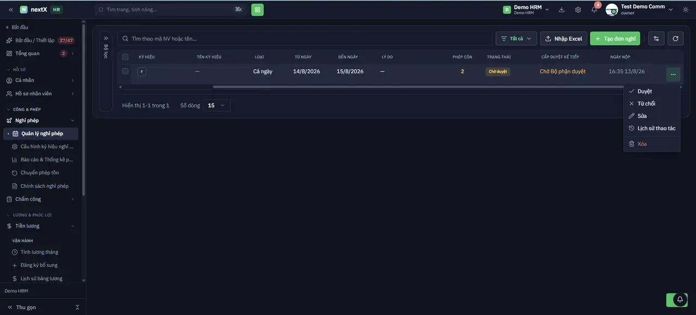696x315 pixels.
Task: Choose Từ chối from the row actions menu
Action: [x=652, y=104]
